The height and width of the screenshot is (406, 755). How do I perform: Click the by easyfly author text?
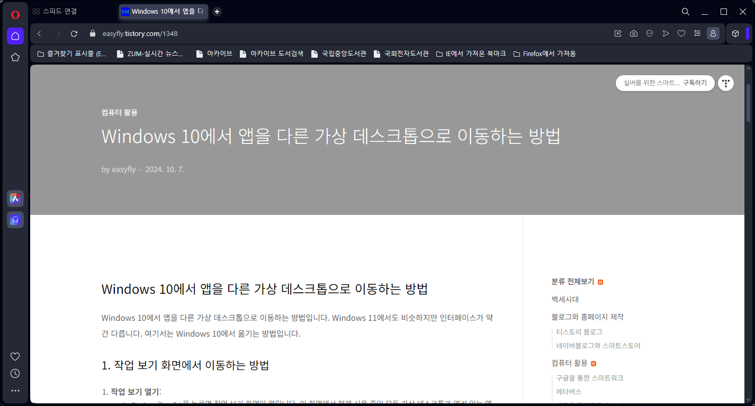[119, 169]
